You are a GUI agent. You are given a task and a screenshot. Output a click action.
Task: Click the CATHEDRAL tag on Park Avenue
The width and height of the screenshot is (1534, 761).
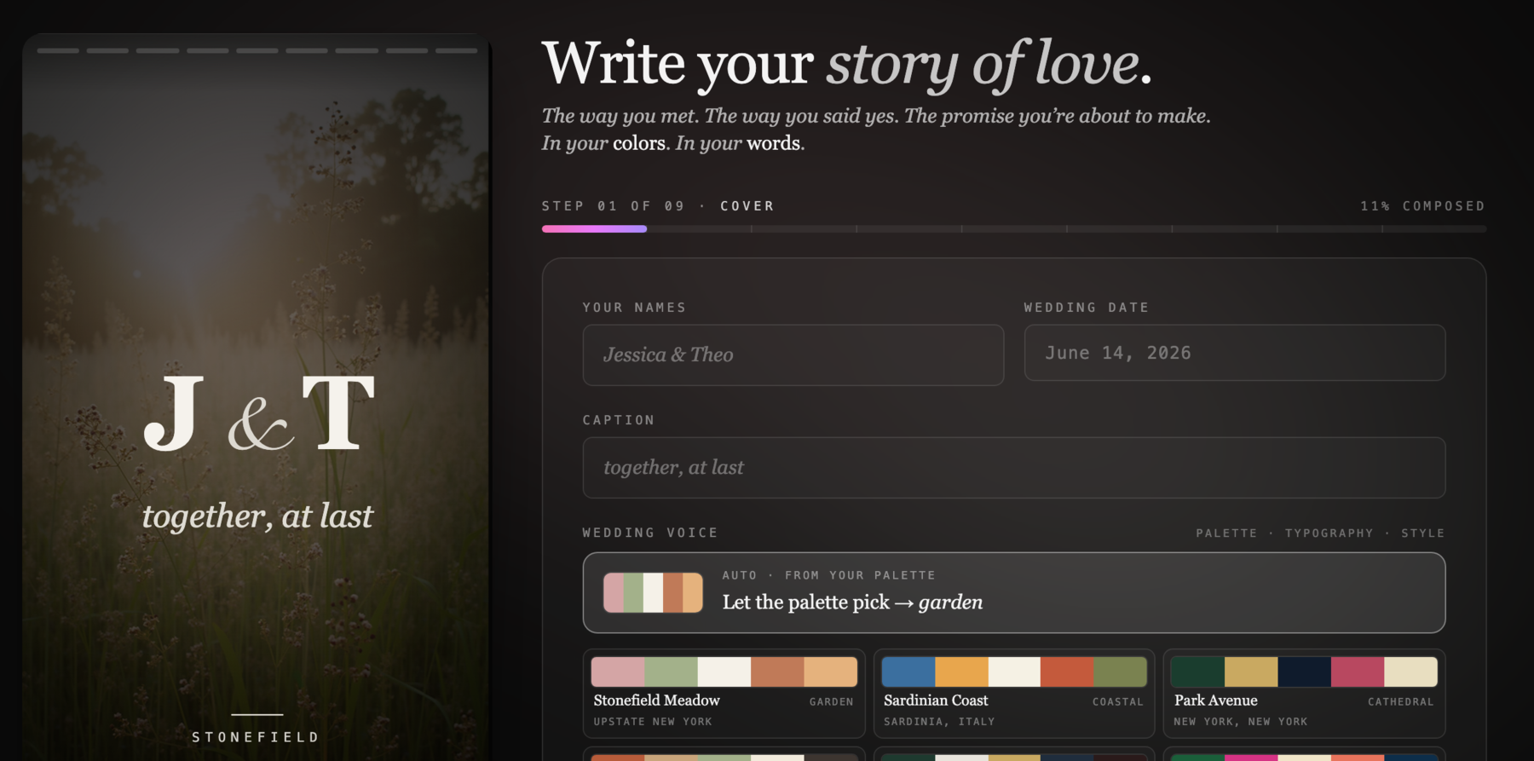click(1401, 701)
